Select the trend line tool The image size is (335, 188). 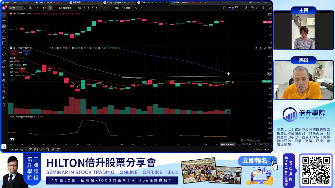(x=4, y=20)
